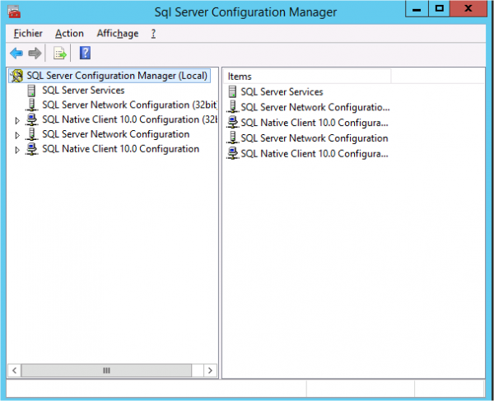This screenshot has width=494, height=401.
Task: Select SQL Server Network Configuration in right pane
Action: (313, 138)
